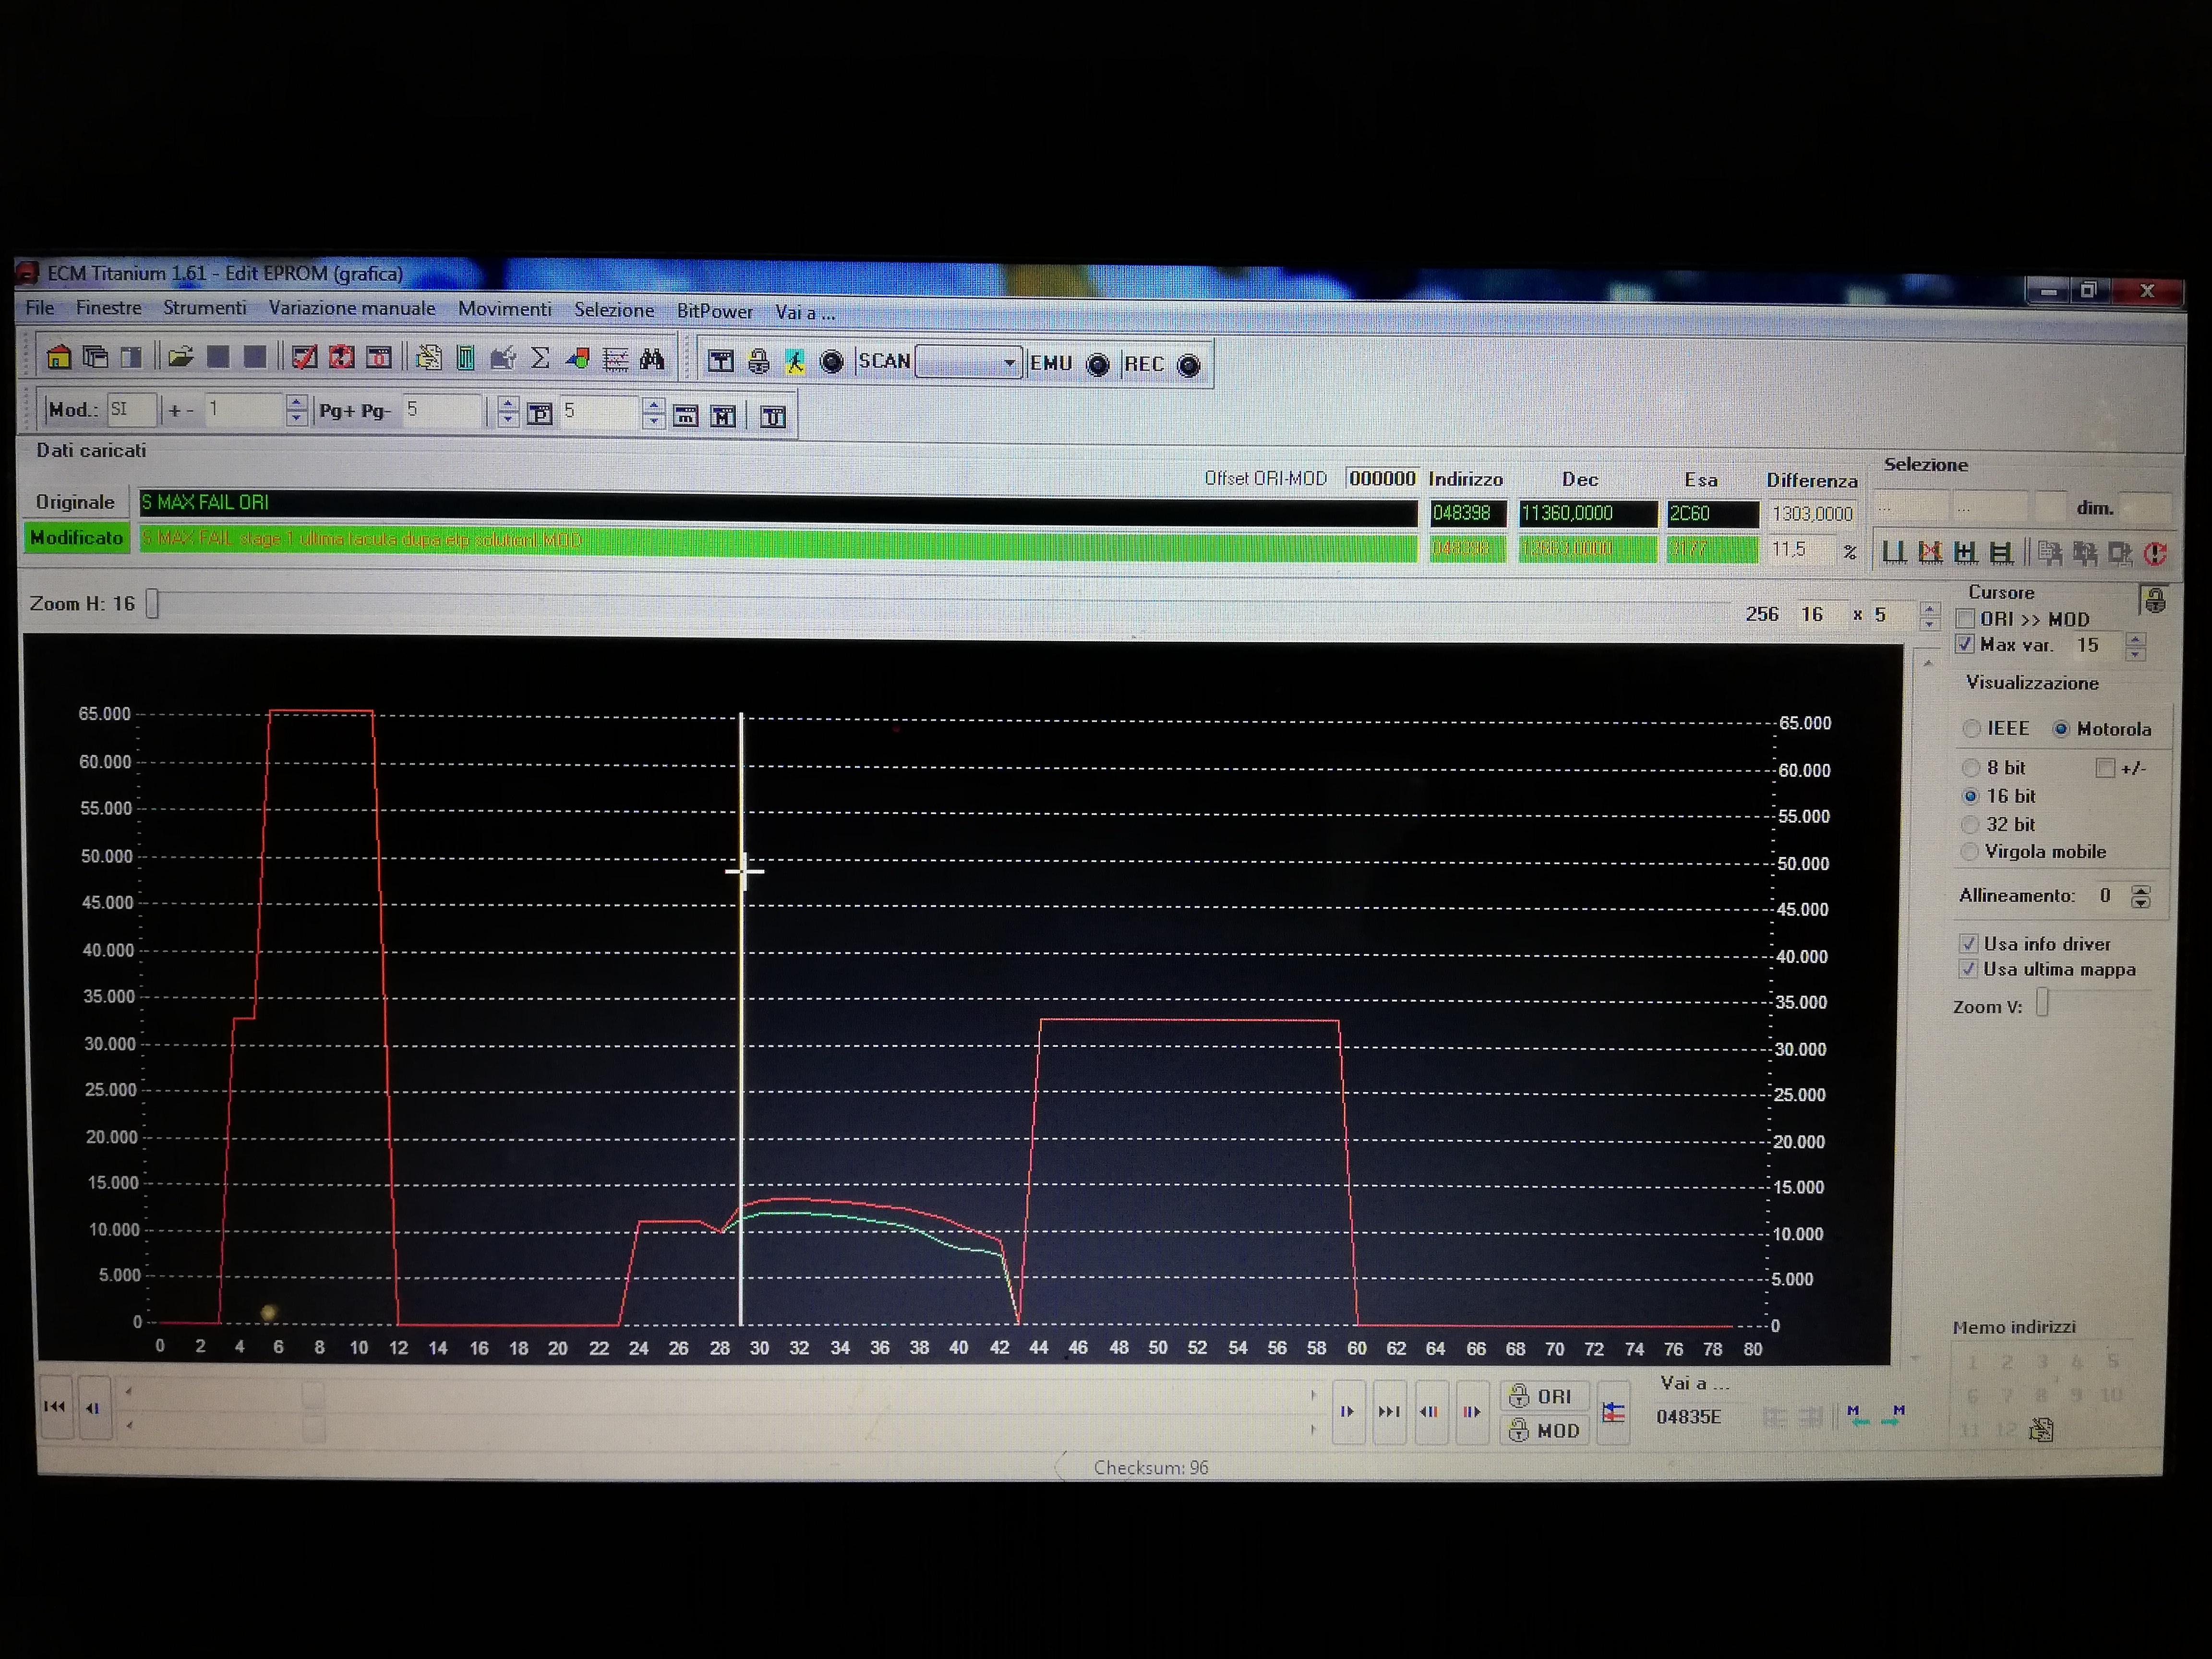The width and height of the screenshot is (2212, 1659).
Task: Click the notepad with pencil toolbar icon
Action: tap(429, 358)
